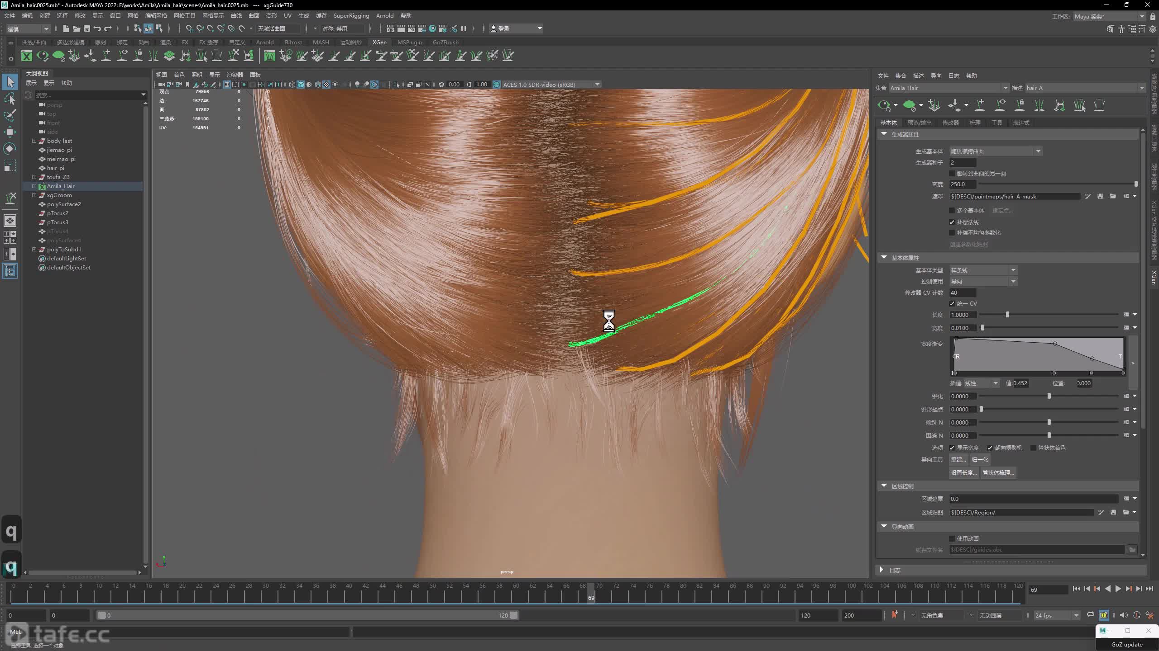Click the New Scene file icon
The width and height of the screenshot is (1159, 651).
point(66,28)
